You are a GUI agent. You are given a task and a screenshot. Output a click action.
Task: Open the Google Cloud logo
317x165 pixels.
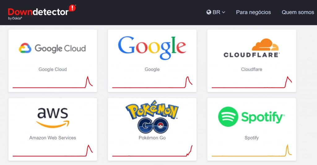pos(52,48)
